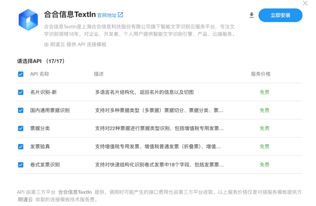The image size is (316, 206).
Task: Click the description starting 支持对22种票据
Action: [159, 128]
